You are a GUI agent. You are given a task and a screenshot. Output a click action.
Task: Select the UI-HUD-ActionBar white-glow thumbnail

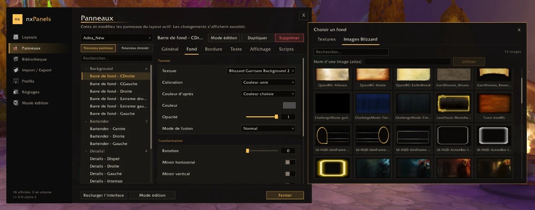(494, 138)
